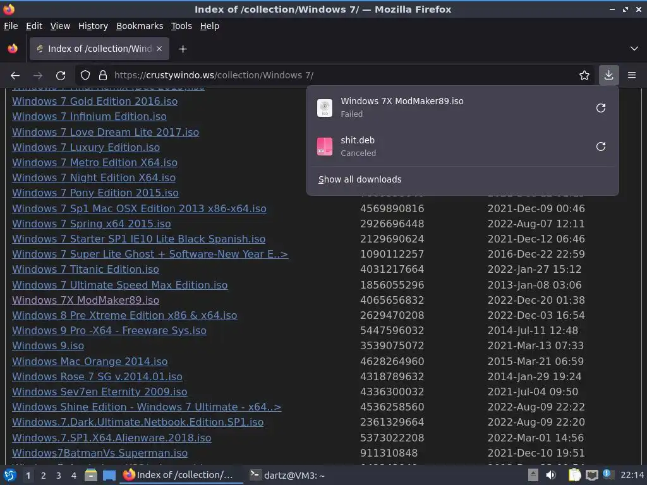Open a new tab with plus
The image size is (647, 485).
point(183,49)
